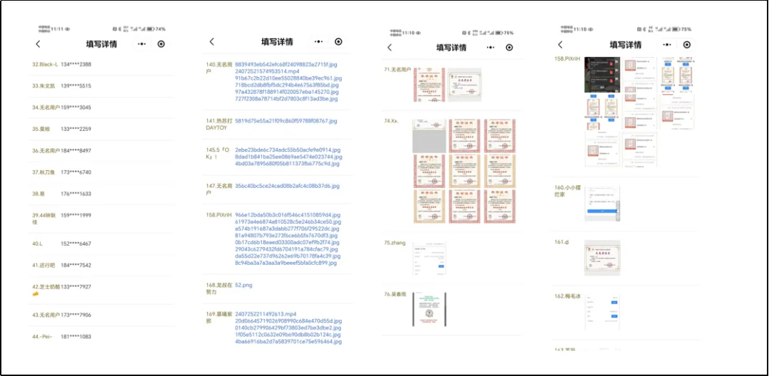
Task: Go back from the file-name links screen
Action: click(211, 42)
